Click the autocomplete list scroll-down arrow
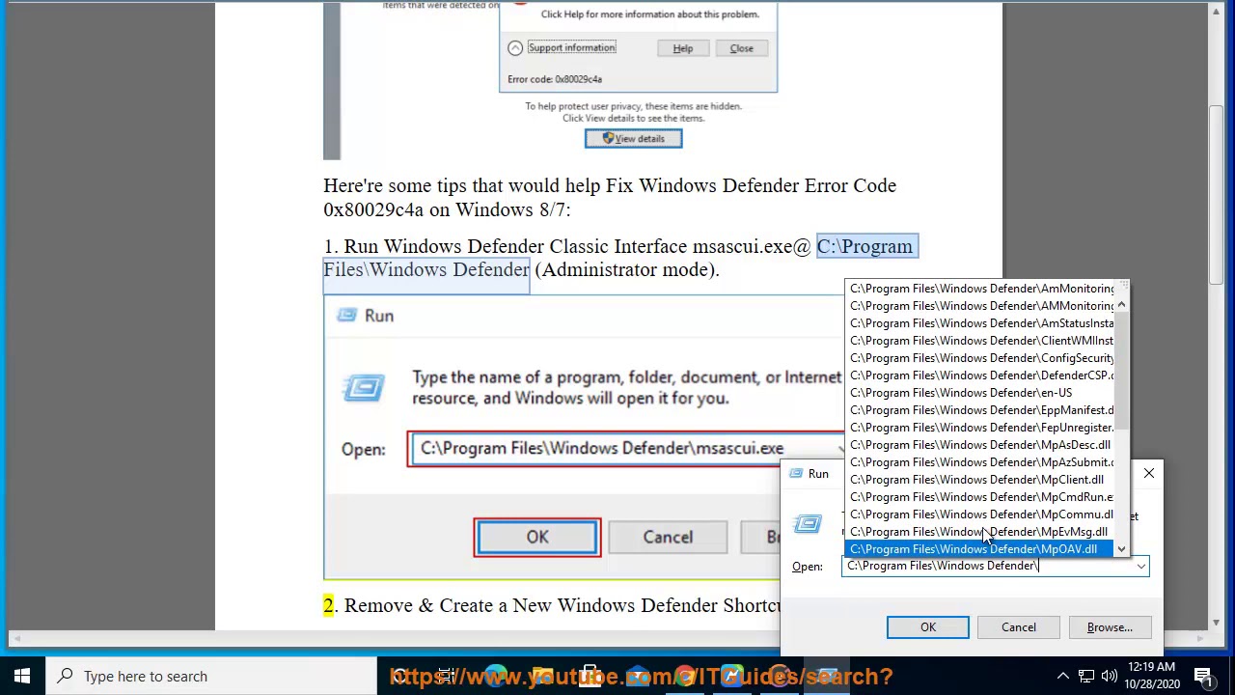This screenshot has width=1235, height=695. (x=1121, y=549)
